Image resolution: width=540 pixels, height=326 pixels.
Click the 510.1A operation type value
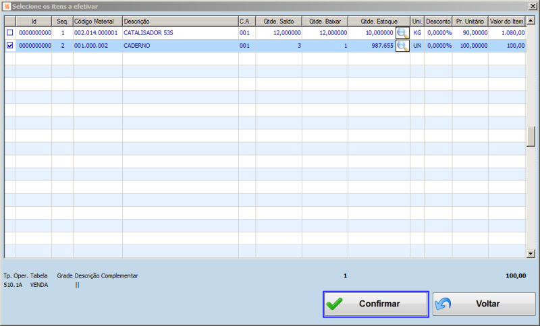(13, 285)
